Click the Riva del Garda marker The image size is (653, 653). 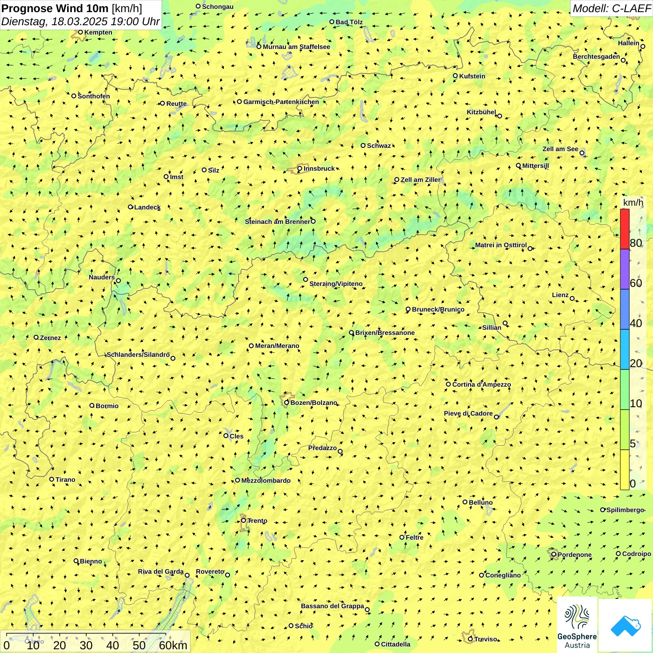click(187, 575)
